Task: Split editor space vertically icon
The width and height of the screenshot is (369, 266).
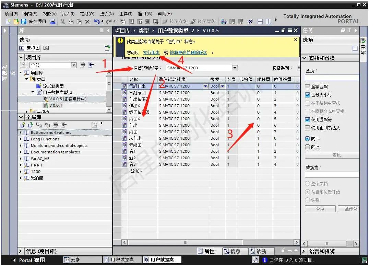Action: coord(268,22)
